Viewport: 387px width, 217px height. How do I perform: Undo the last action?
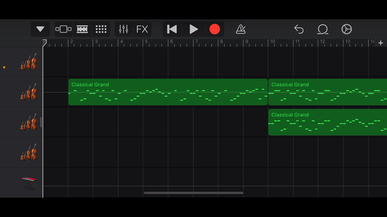pyautogui.click(x=299, y=29)
